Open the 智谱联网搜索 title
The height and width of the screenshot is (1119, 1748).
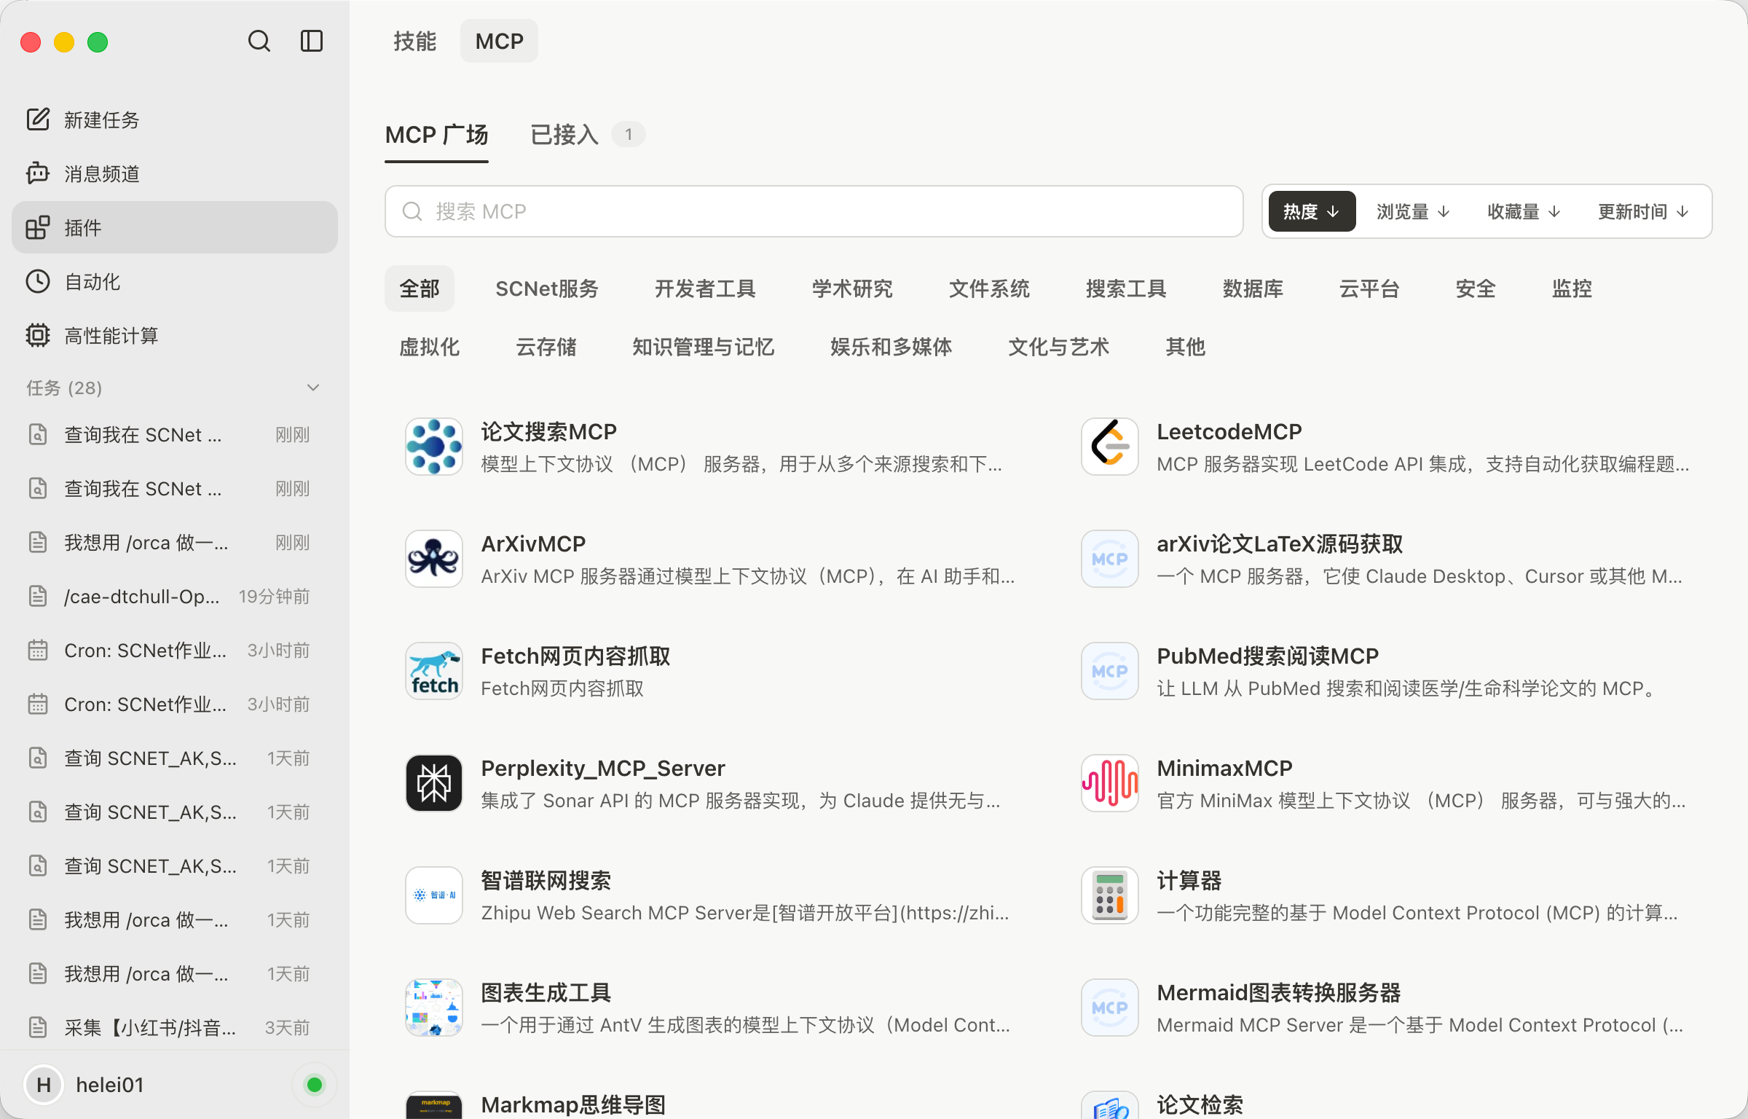click(546, 880)
